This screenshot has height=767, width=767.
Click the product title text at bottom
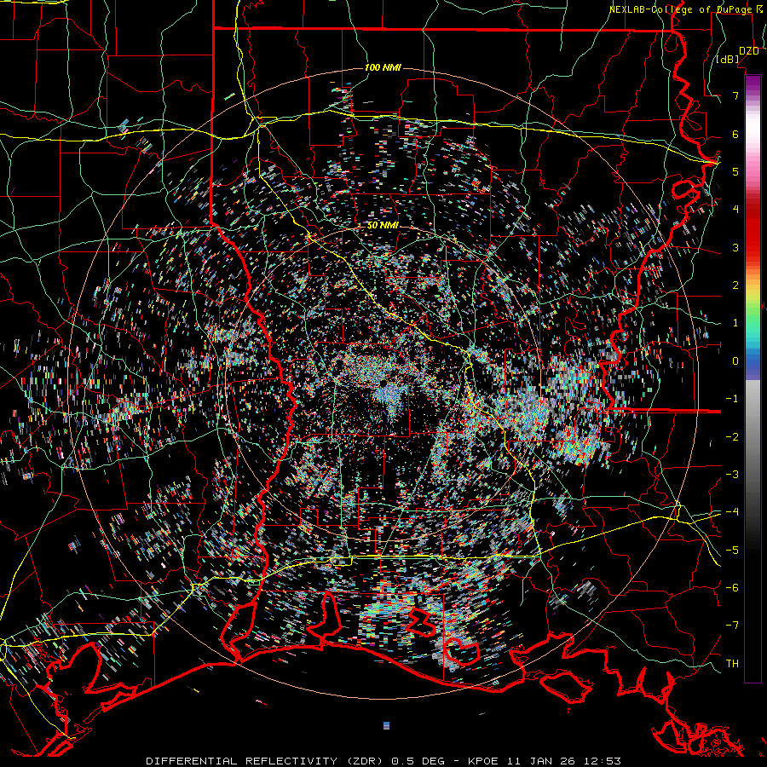(383, 761)
